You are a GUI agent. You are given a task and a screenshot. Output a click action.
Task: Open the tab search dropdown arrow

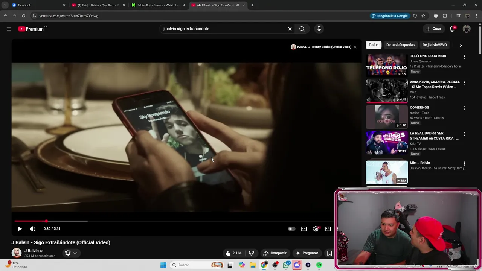[5, 5]
